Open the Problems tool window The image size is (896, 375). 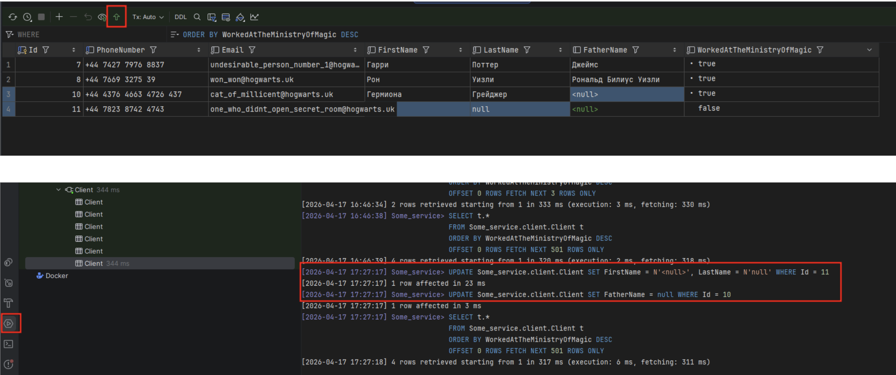(8, 364)
